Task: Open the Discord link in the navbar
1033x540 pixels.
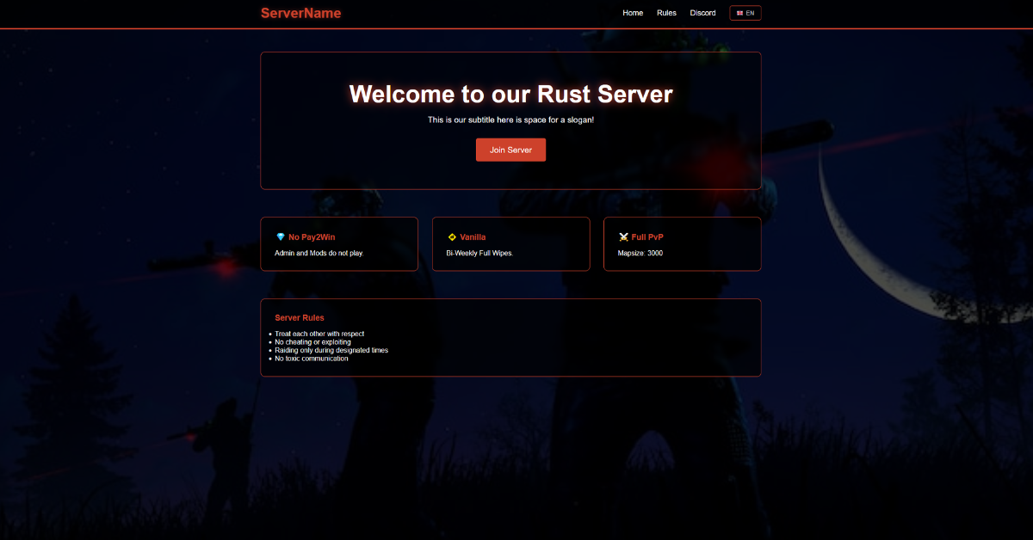Action: click(702, 13)
